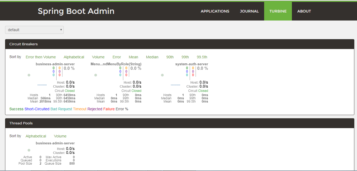Screen dimensions: 357x171
Task: Click business-admin-server thread pool title
Action: click(55, 143)
